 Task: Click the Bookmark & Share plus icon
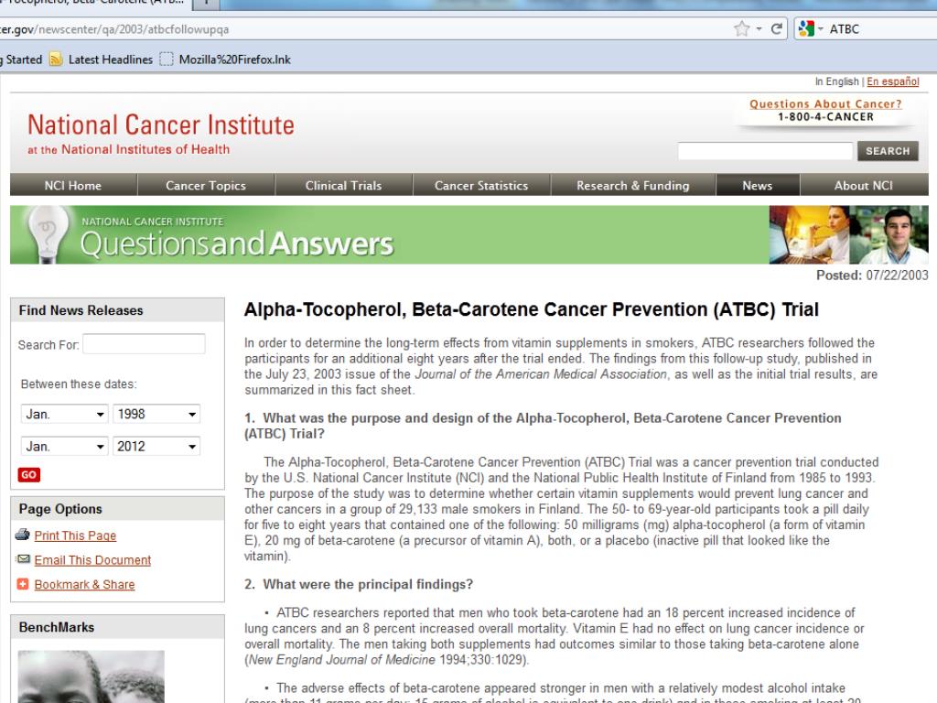point(23,584)
